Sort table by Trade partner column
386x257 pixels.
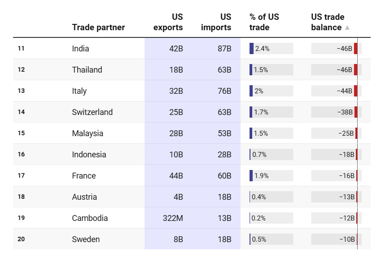[x=98, y=28]
